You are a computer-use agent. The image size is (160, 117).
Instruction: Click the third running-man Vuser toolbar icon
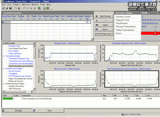(31, 8)
